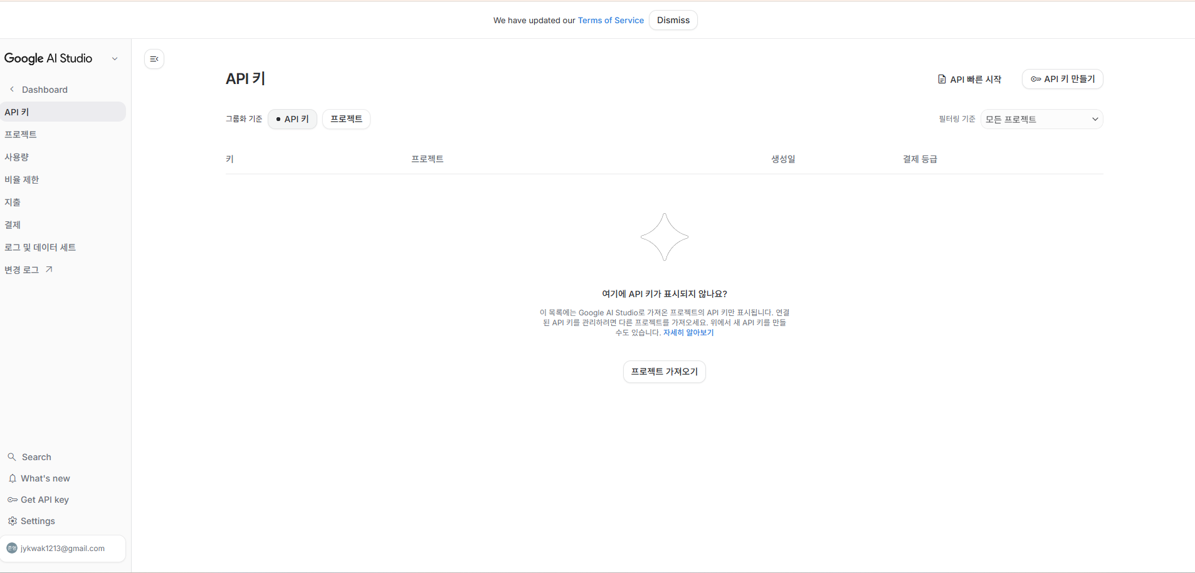Screen dimensions: 1195x573
Task: Click the Settings gear icon
Action: tap(13, 521)
